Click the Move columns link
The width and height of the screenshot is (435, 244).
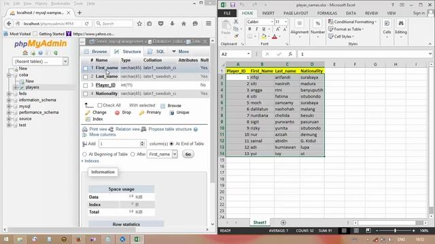coord(103,135)
